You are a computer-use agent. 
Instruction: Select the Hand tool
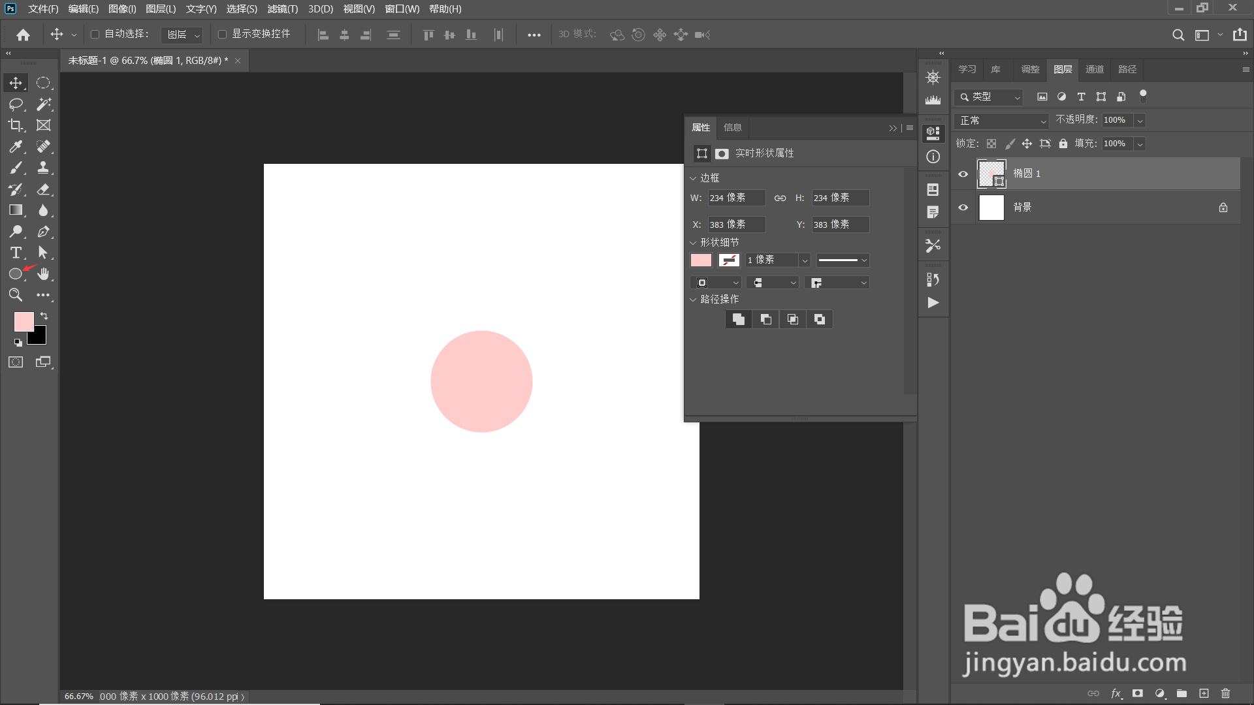point(44,274)
